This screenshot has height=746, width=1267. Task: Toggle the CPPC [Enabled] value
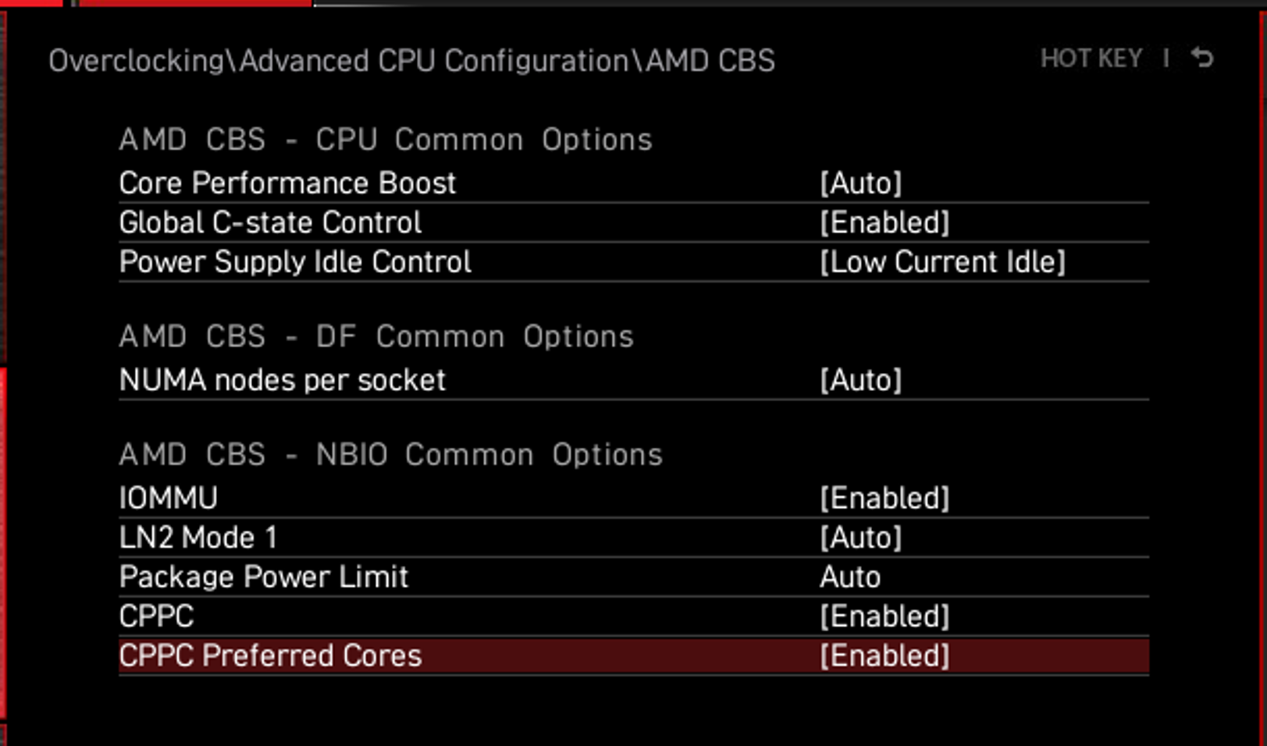(884, 616)
